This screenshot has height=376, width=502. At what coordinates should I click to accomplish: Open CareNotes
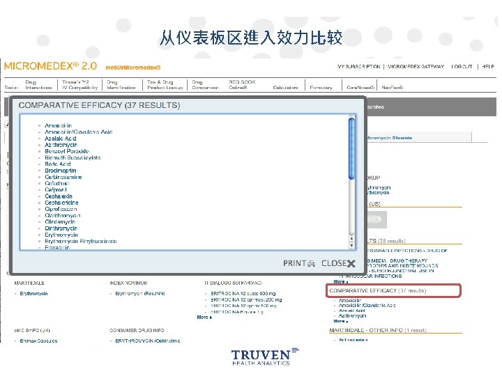coord(360,88)
